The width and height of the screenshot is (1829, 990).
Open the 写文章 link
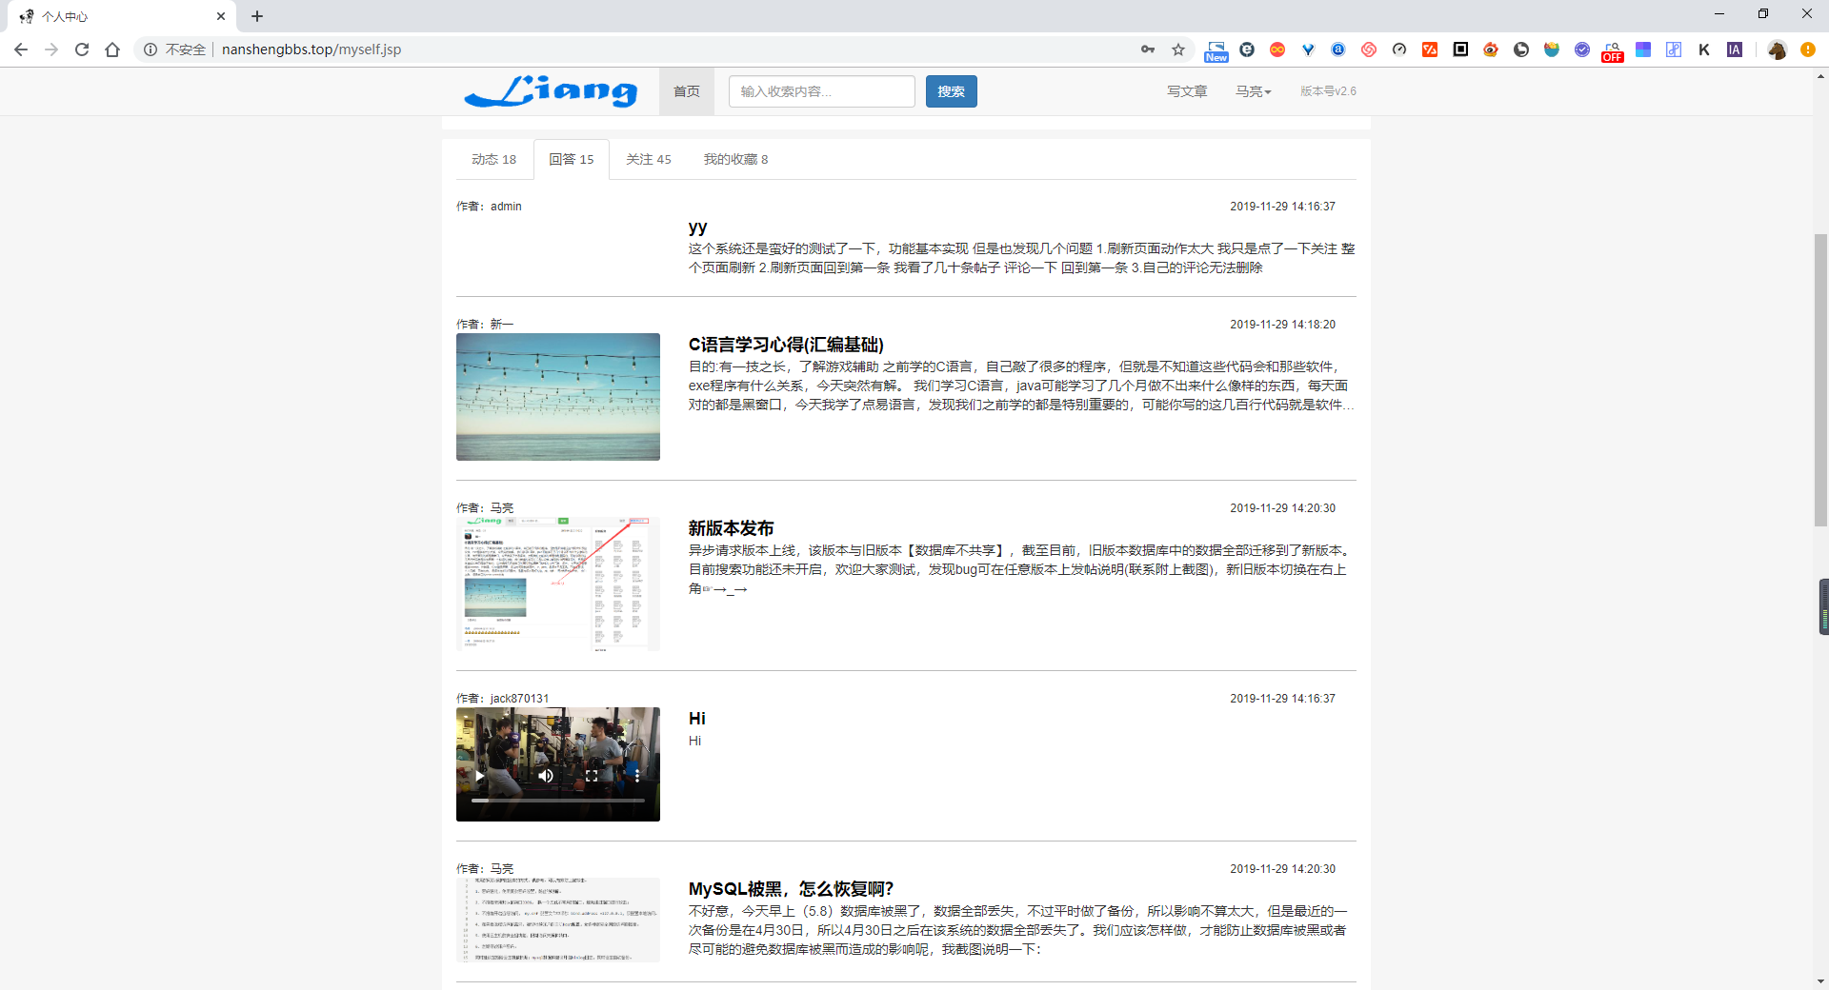click(x=1187, y=91)
